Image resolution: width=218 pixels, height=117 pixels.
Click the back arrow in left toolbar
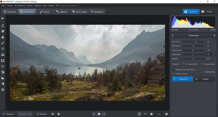point(3,18)
